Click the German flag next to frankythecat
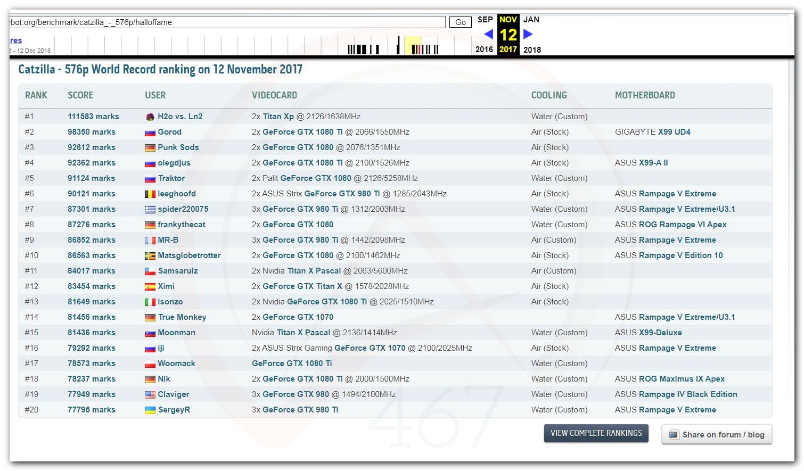The height and width of the screenshot is (471, 804). point(150,225)
